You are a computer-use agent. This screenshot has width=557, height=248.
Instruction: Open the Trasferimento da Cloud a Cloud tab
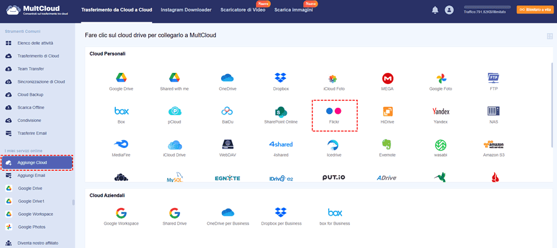116,10
